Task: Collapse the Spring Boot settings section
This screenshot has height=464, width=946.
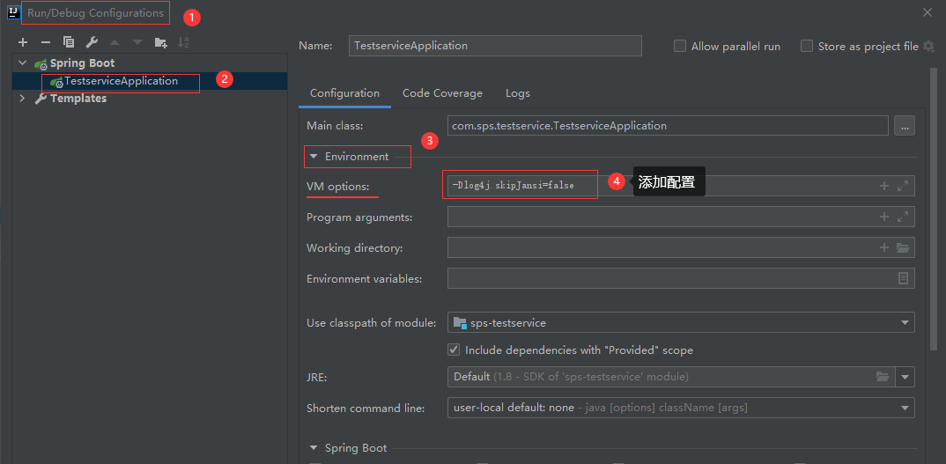Action: 313,447
